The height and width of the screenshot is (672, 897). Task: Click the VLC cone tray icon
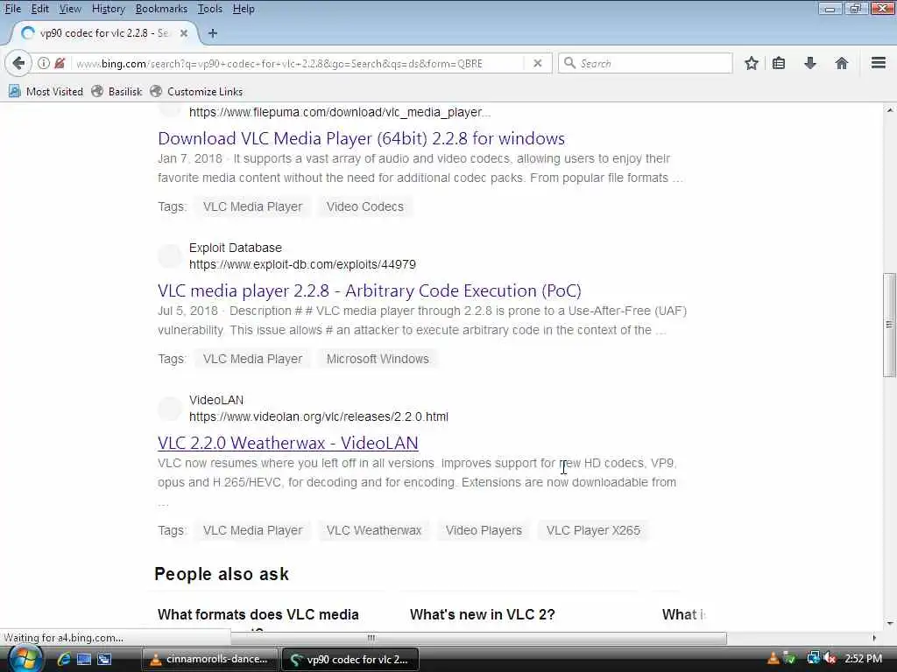[773, 659]
